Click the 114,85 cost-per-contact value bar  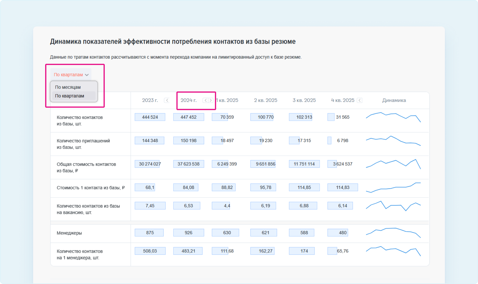point(304,187)
